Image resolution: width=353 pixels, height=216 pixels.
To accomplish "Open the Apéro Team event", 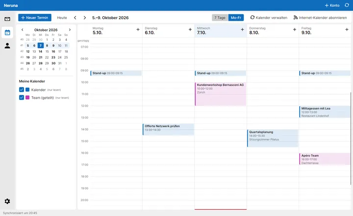I will 325,159.
